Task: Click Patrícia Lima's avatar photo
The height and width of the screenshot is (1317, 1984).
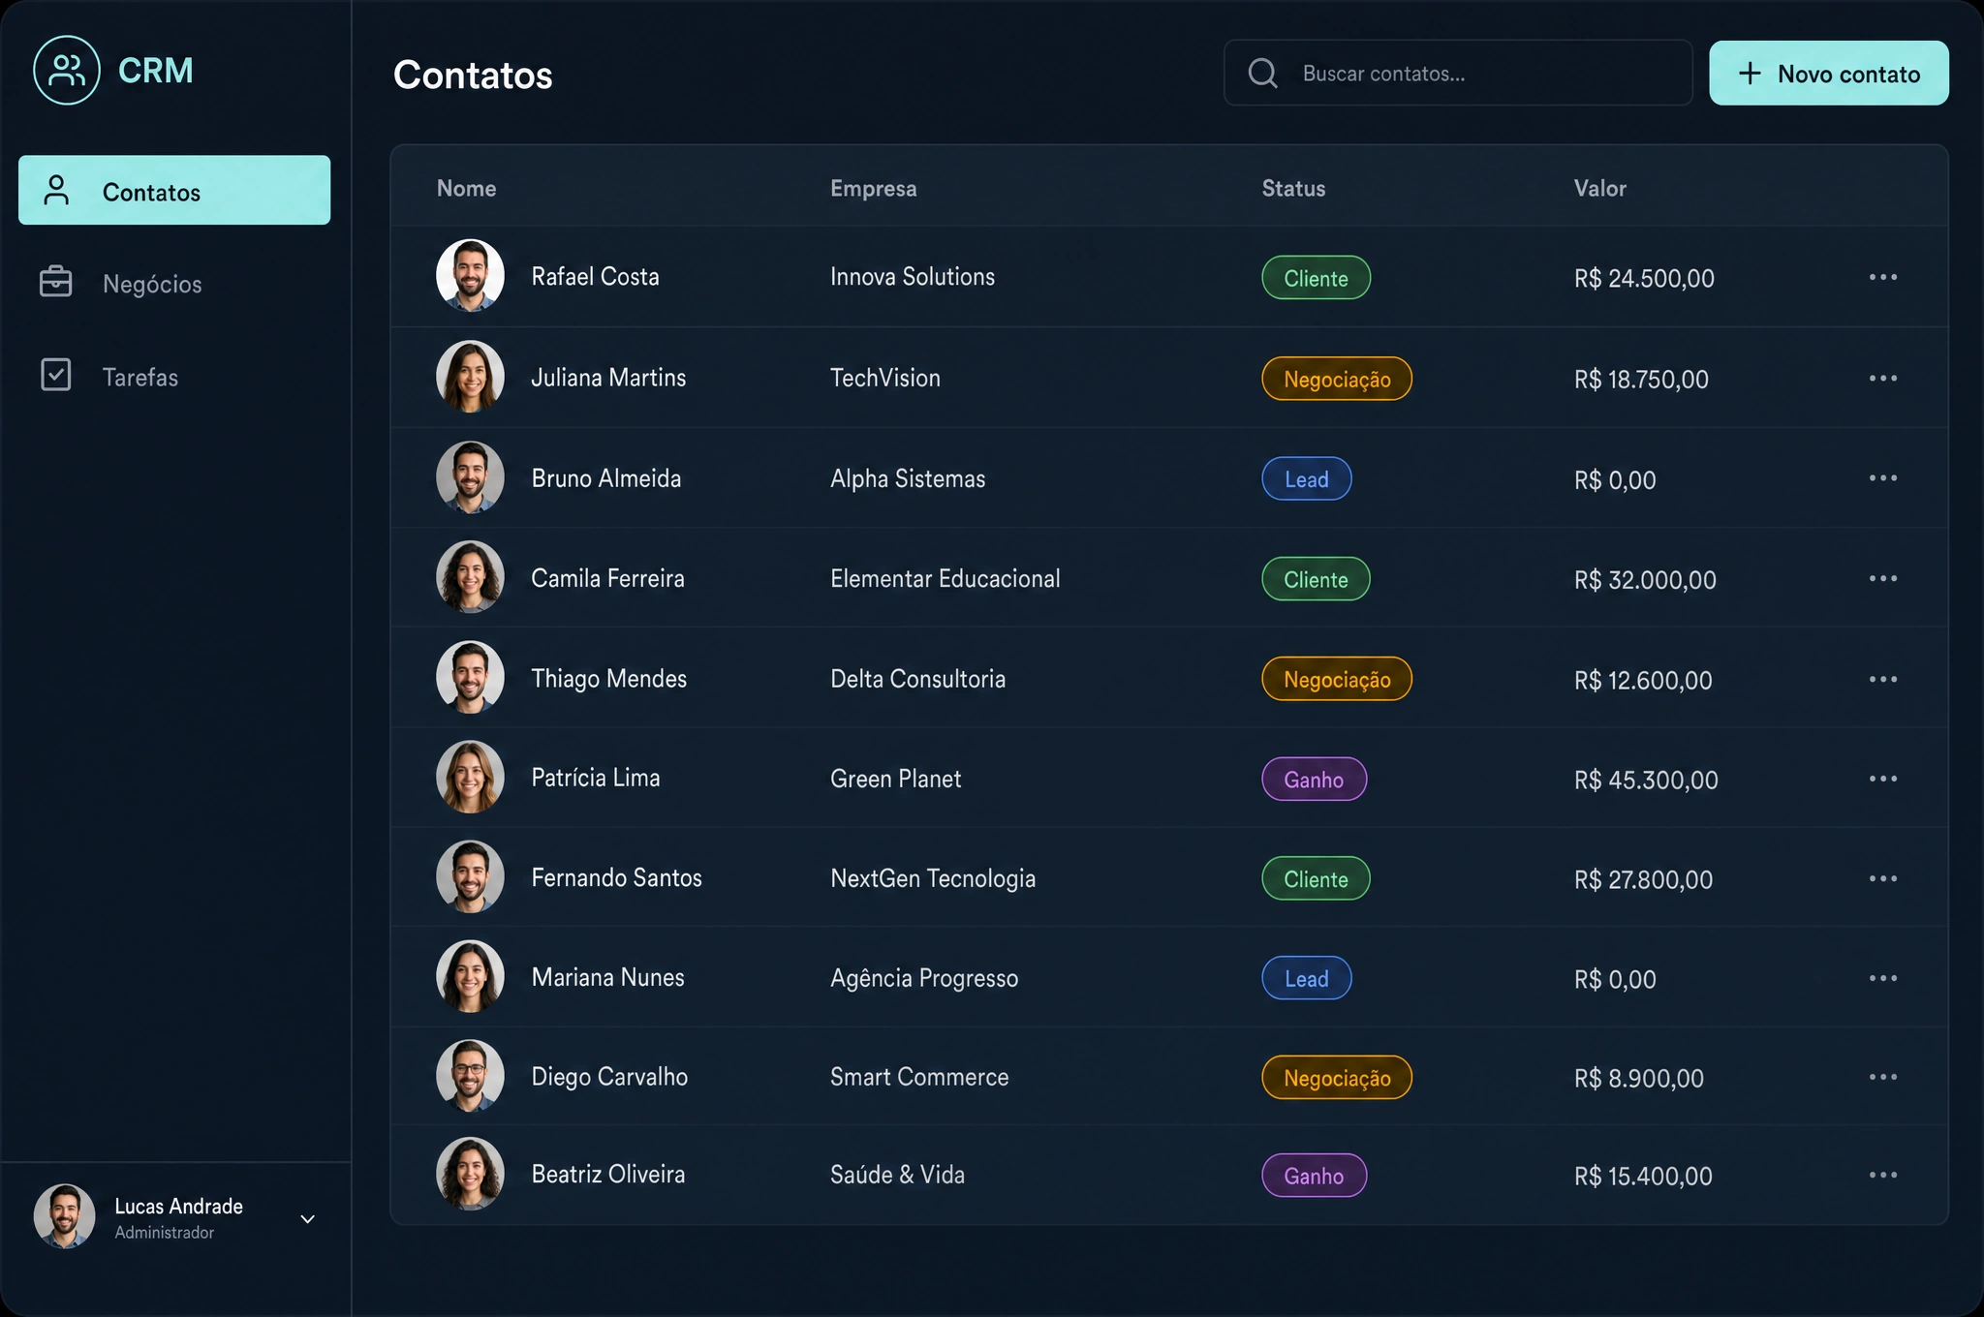Action: coord(470,778)
